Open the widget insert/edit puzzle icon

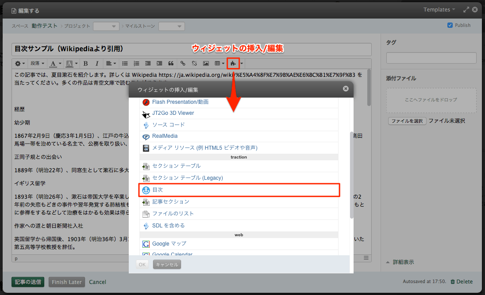[x=233, y=64]
